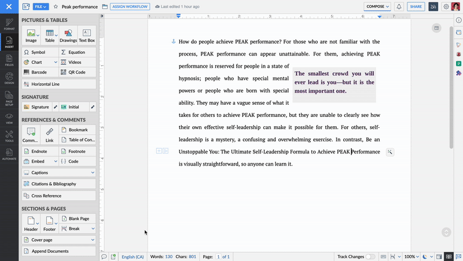Click the Drawings tool icon
463x261 pixels.
pyautogui.click(x=68, y=36)
